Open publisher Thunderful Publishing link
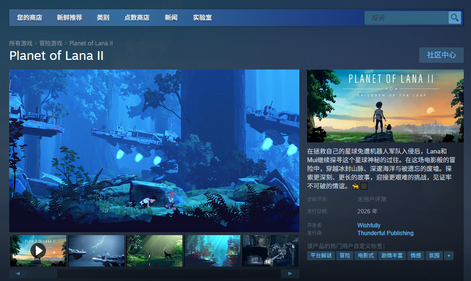This screenshot has height=281, width=471. click(385, 233)
